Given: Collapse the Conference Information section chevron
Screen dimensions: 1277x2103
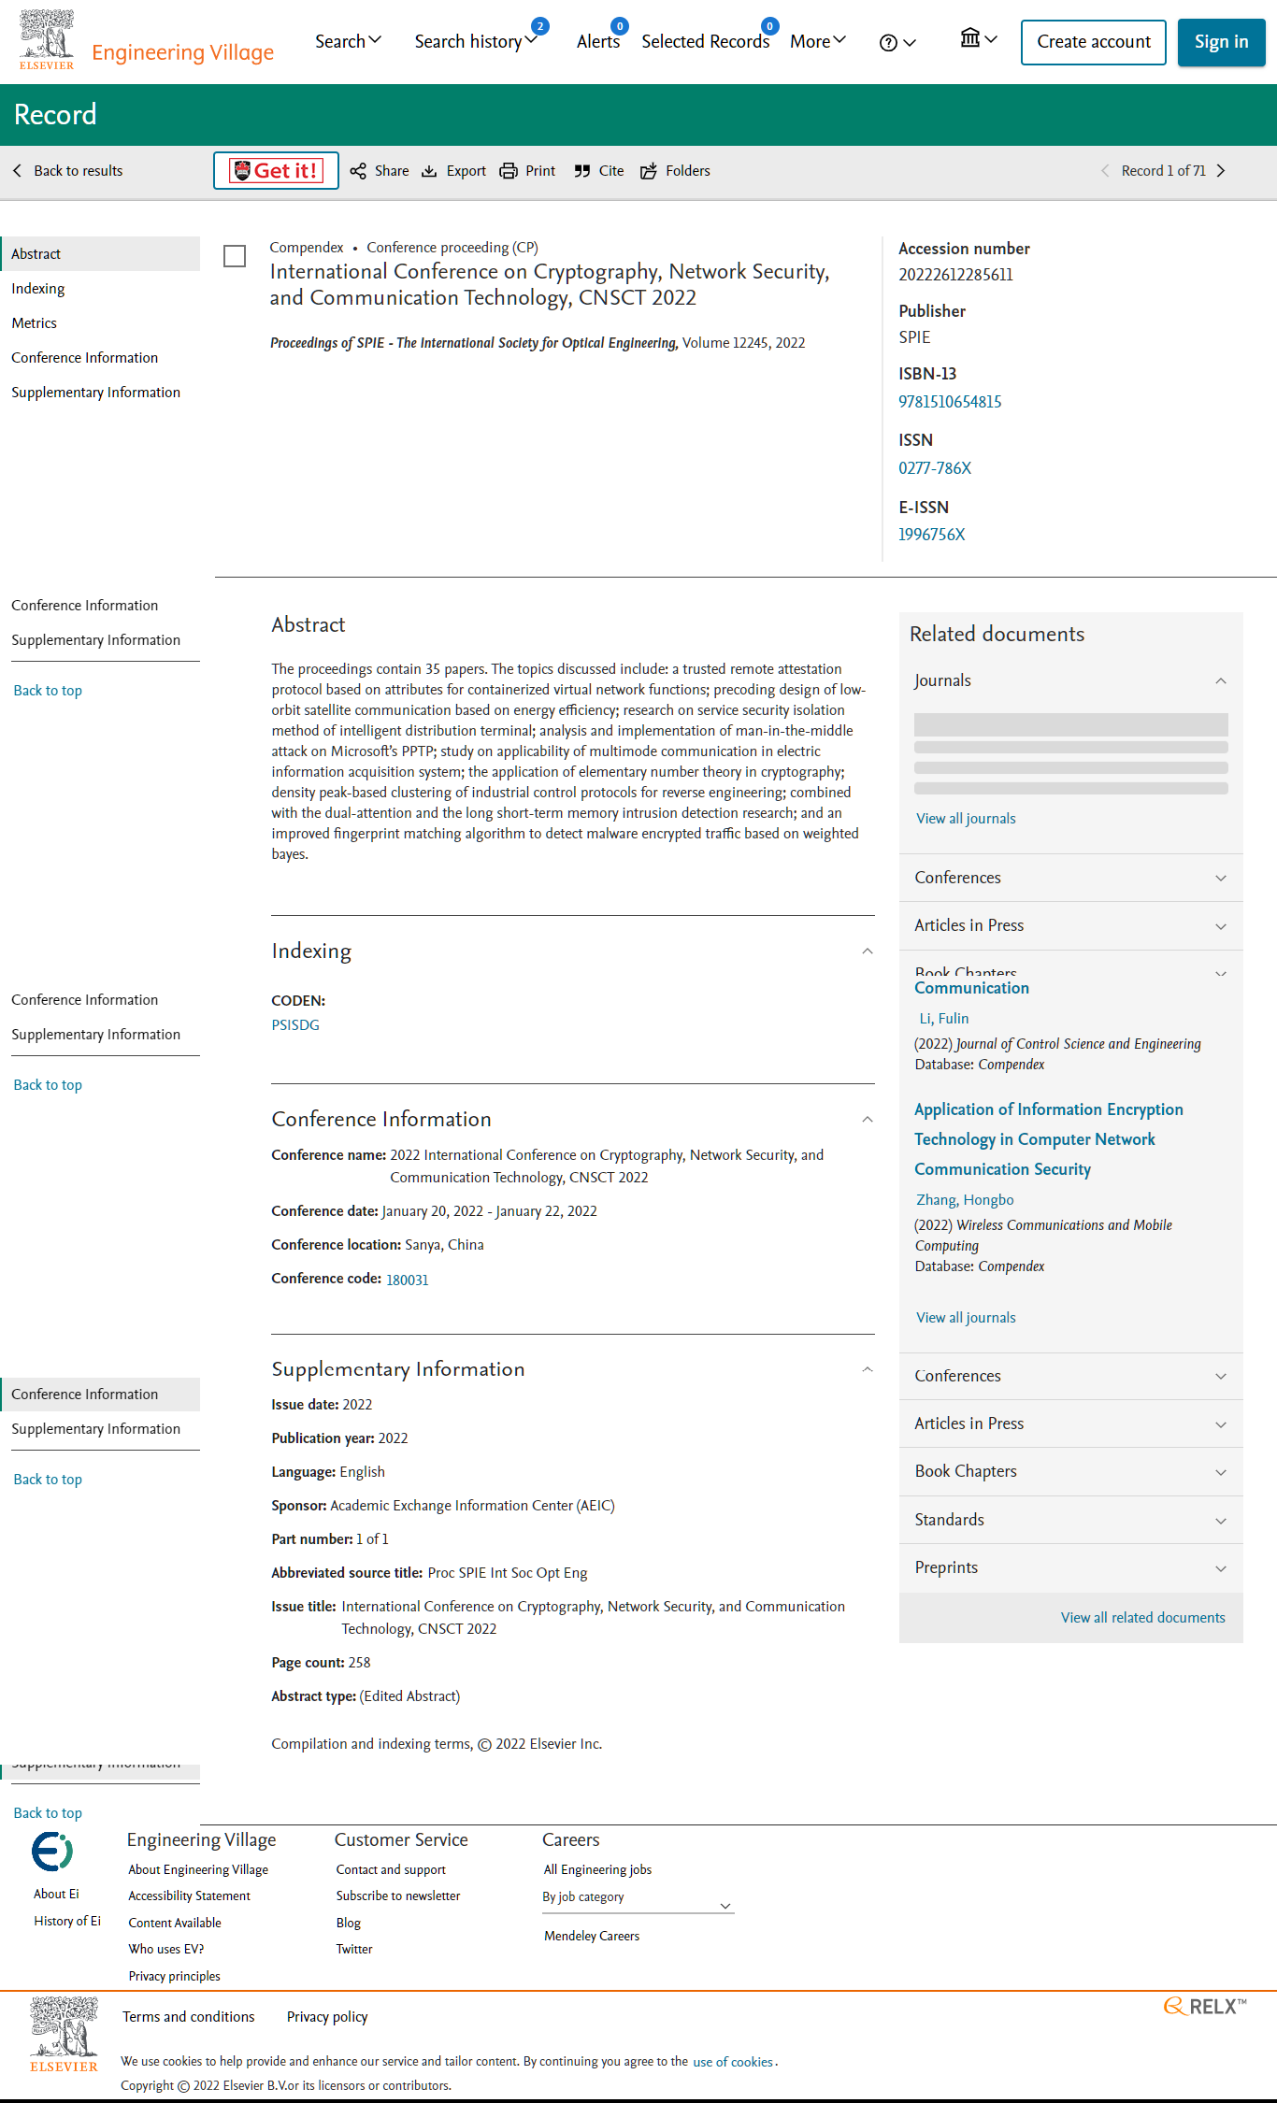Looking at the screenshot, I should click(868, 1120).
